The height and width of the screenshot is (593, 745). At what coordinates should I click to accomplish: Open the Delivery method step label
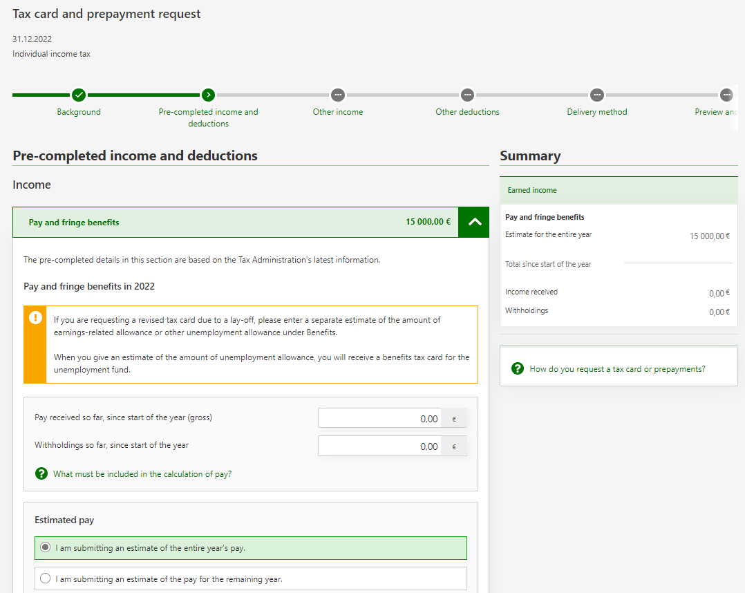coord(596,112)
